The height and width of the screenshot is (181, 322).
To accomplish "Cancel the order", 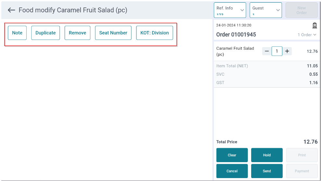I will point(232,171).
